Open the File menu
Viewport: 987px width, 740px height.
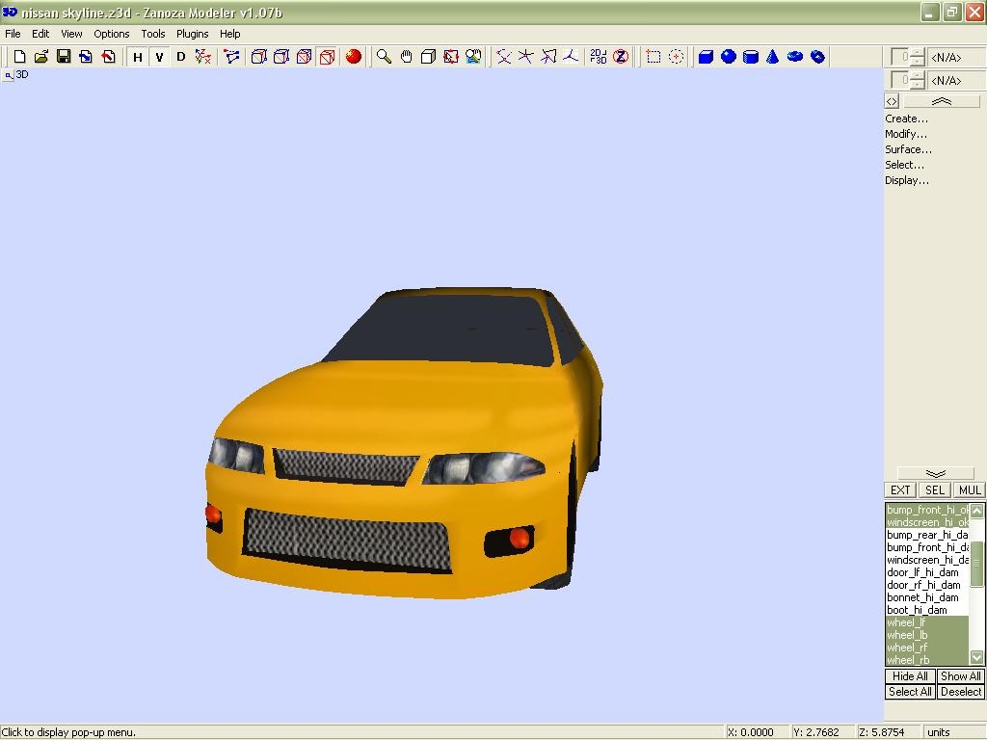point(13,34)
